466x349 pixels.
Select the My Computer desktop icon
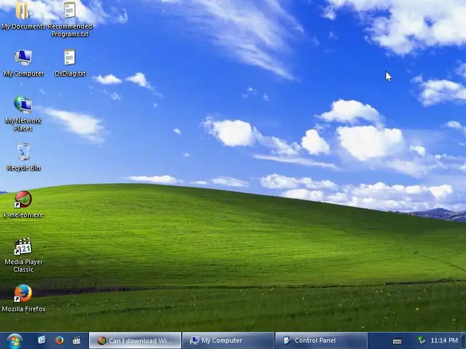coord(23,63)
